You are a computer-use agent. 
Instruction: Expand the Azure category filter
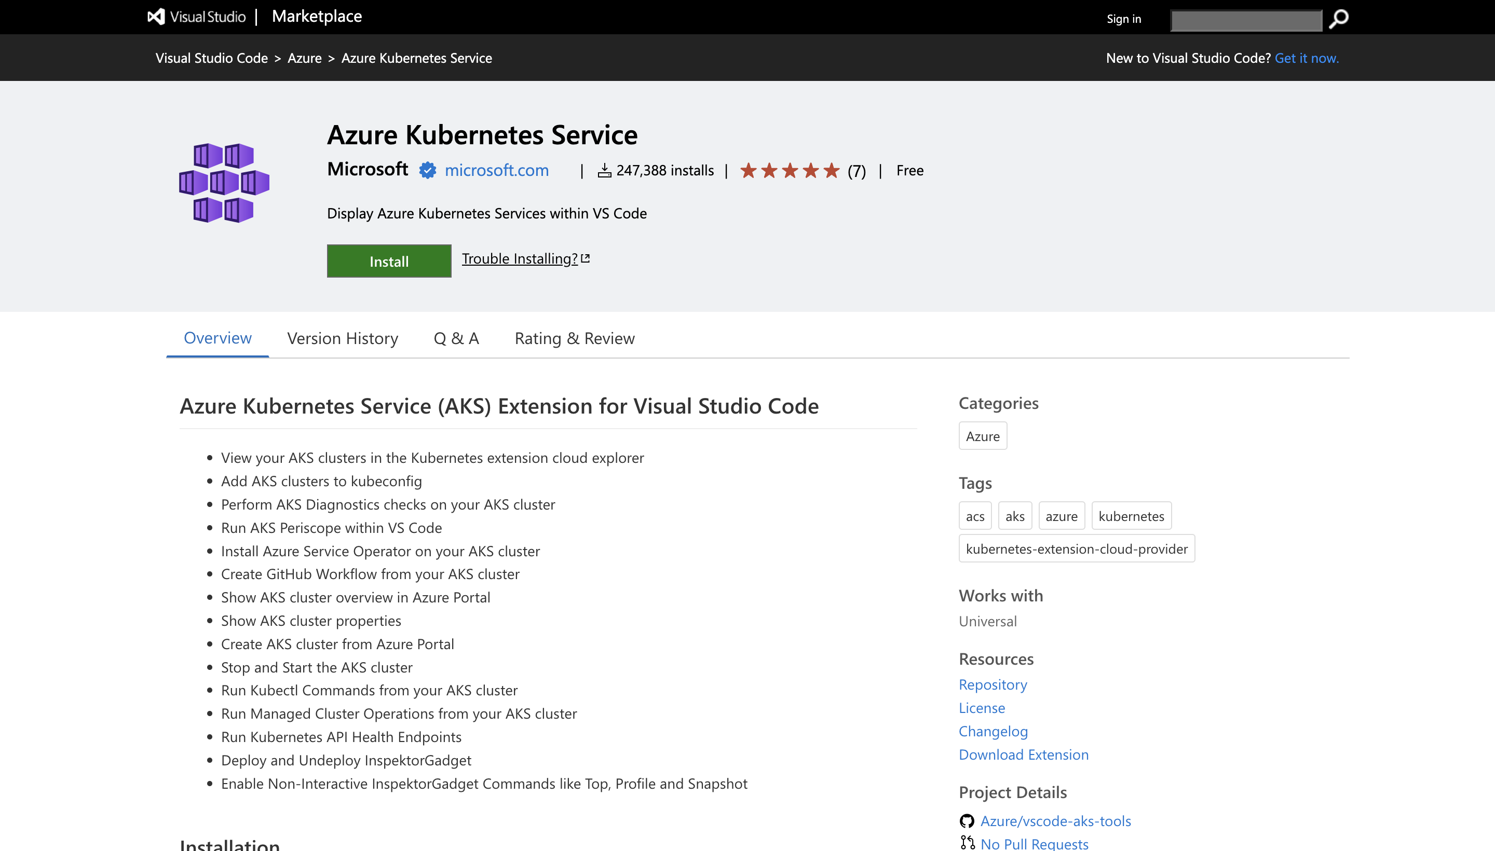point(982,435)
